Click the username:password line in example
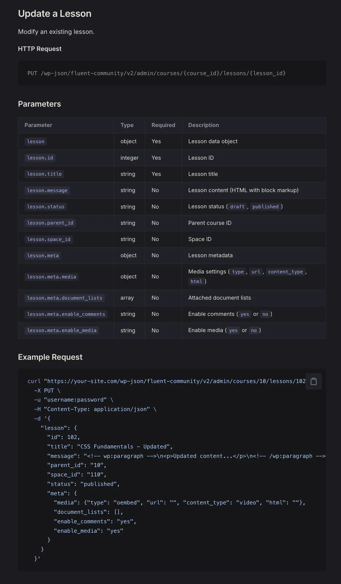341x584 pixels. [x=74, y=400]
